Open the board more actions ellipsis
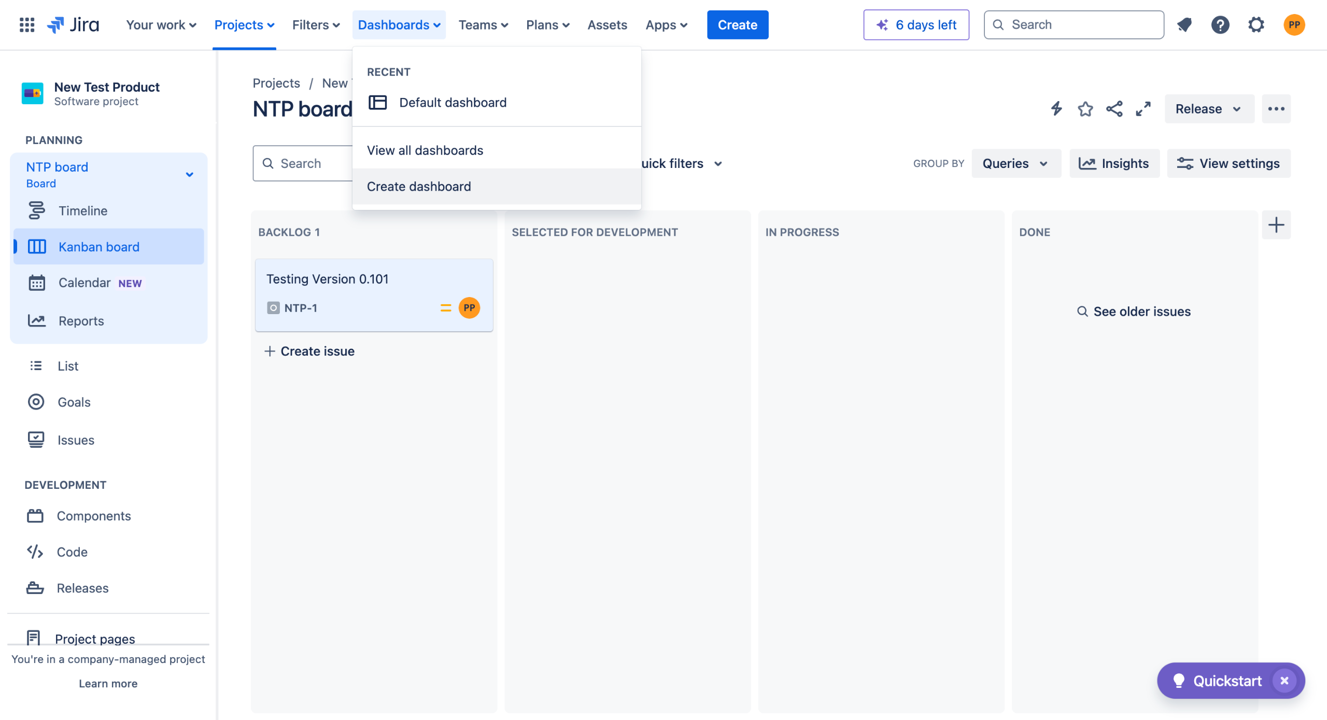The image size is (1327, 720). pyautogui.click(x=1276, y=109)
